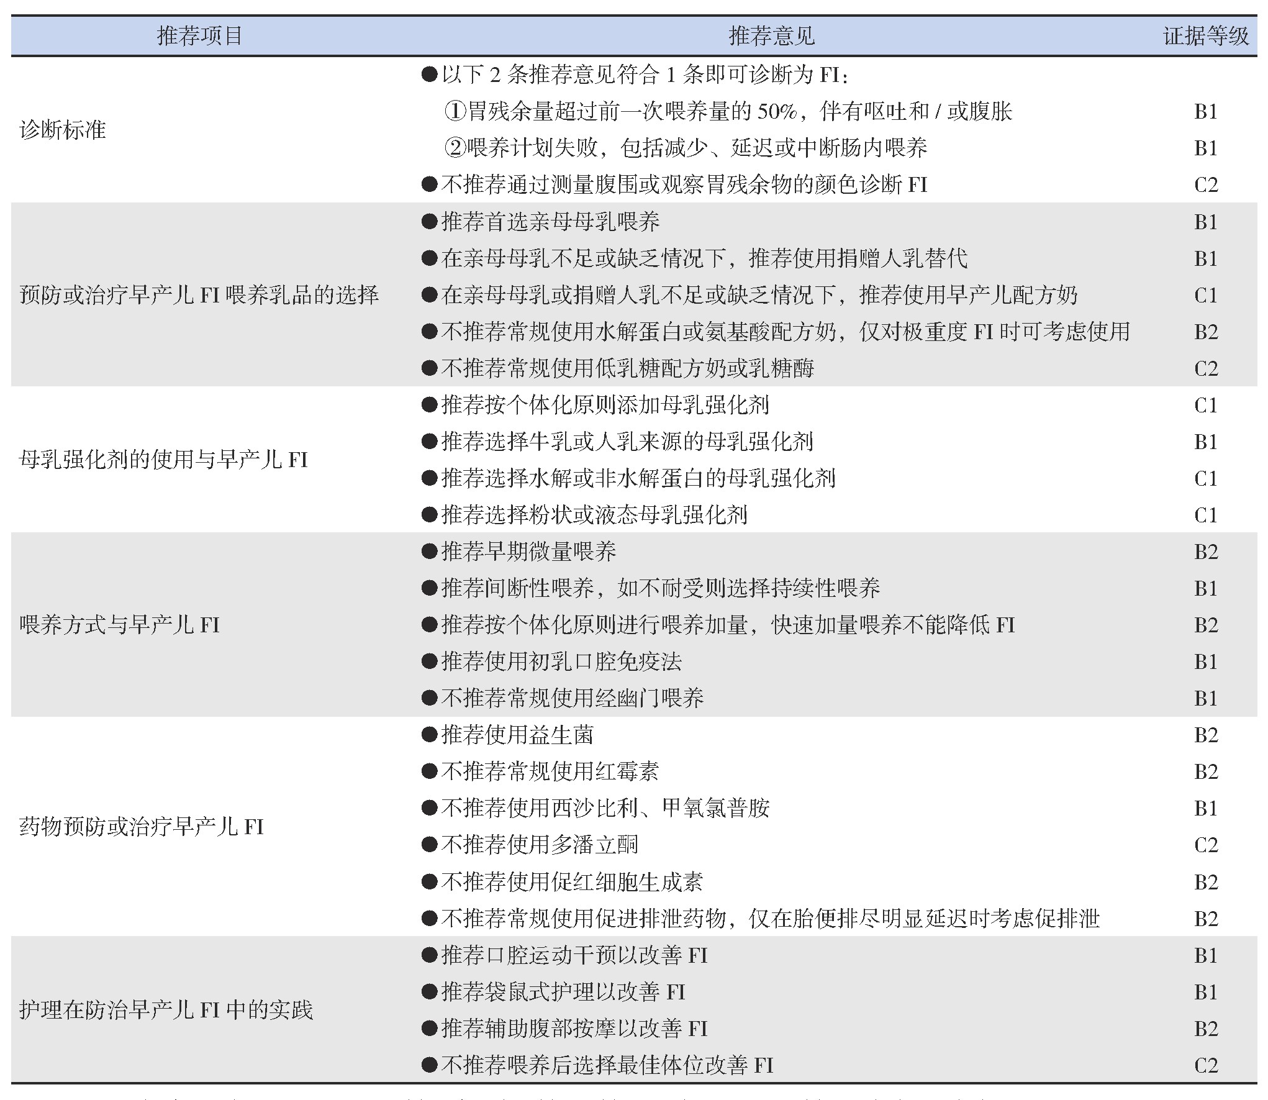Viewport: 1268px width, 1100px height.
Task: Click the line 推荐选择粉状或液态母乳强化剂
Action: pyautogui.click(x=584, y=515)
